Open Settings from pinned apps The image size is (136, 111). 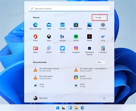click(x=103, y=26)
